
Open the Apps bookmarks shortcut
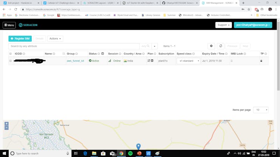pos(7,15)
